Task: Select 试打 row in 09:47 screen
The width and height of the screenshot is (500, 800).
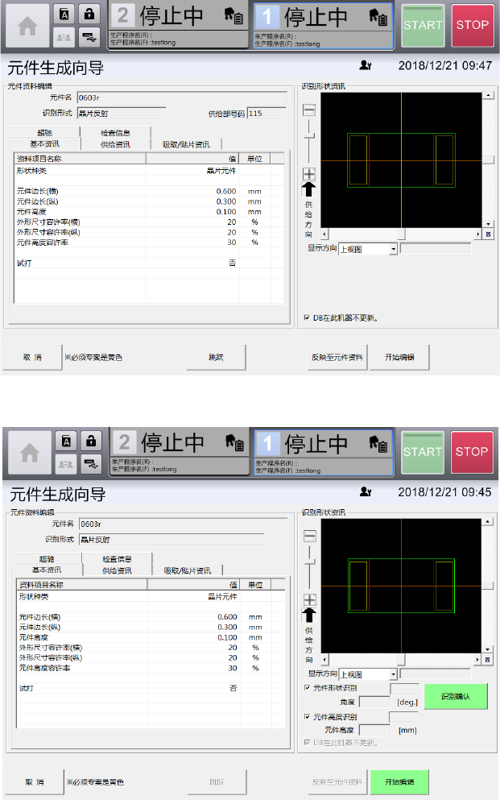Action: coord(149,263)
